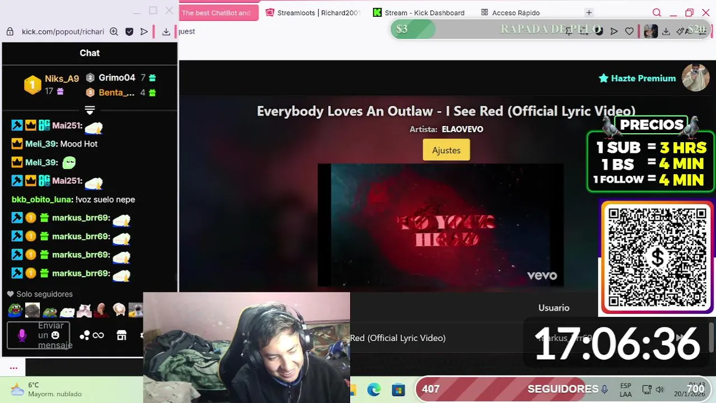Click the last markus_brr69 username in chat
The width and height of the screenshot is (716, 403).
[80, 273]
